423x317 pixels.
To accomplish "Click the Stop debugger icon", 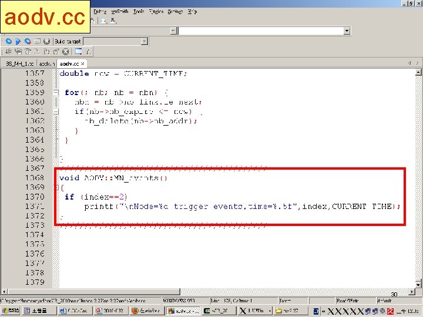I will 66,52.
